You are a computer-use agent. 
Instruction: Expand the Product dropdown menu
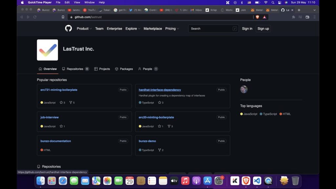pyautogui.click(x=84, y=29)
